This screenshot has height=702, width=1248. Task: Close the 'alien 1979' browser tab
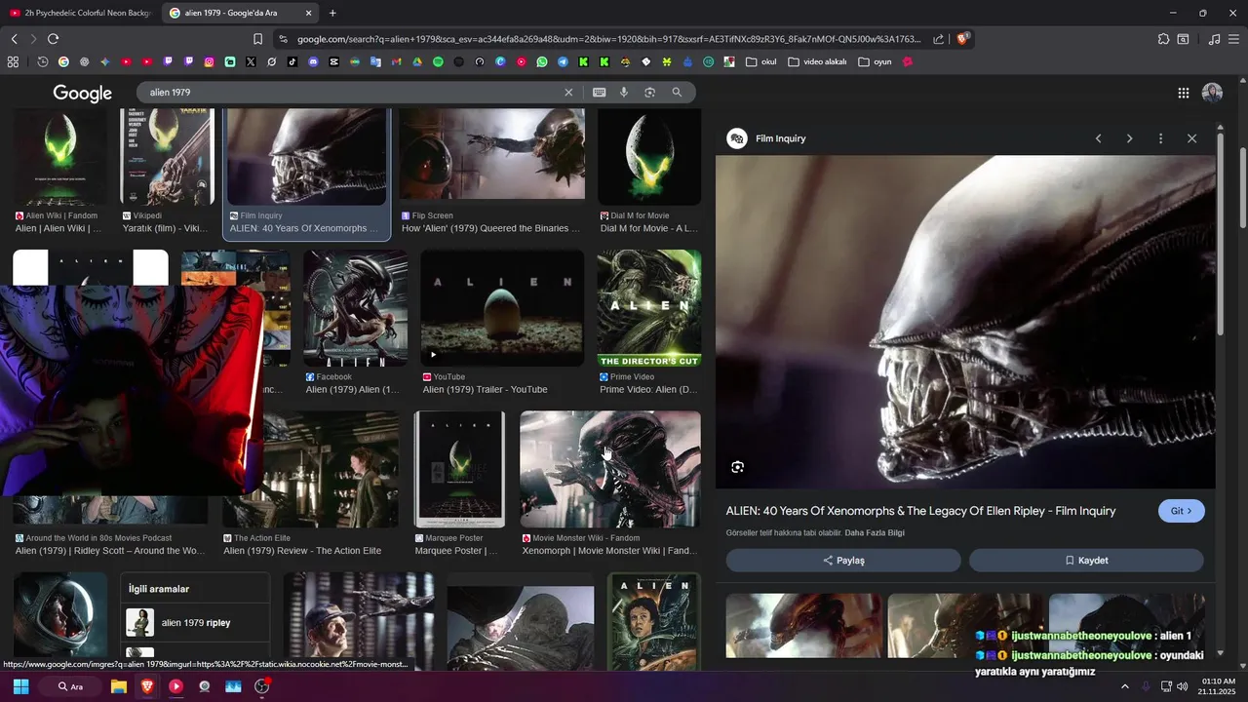click(309, 13)
